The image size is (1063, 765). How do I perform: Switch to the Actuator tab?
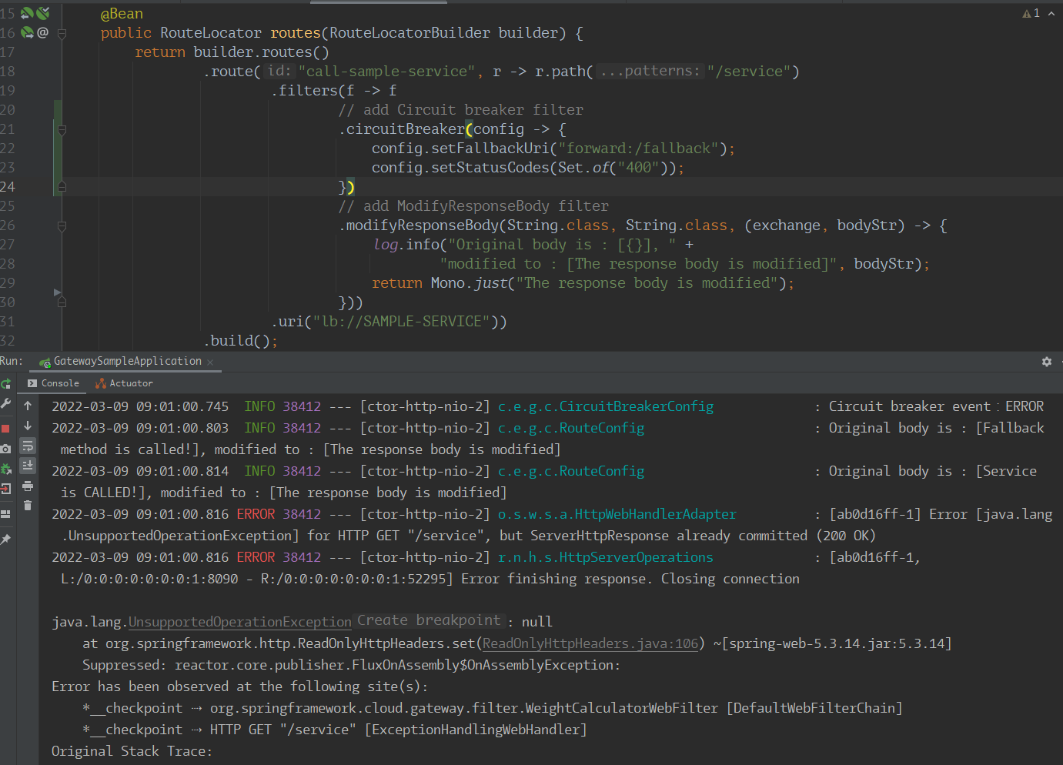point(124,383)
